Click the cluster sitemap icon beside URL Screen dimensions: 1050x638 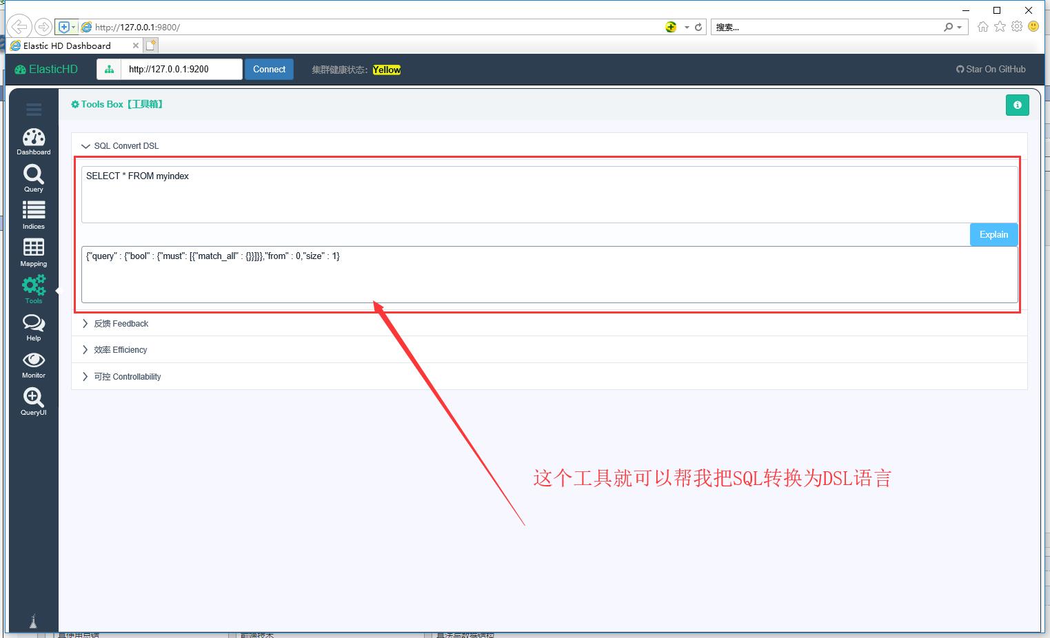point(109,70)
